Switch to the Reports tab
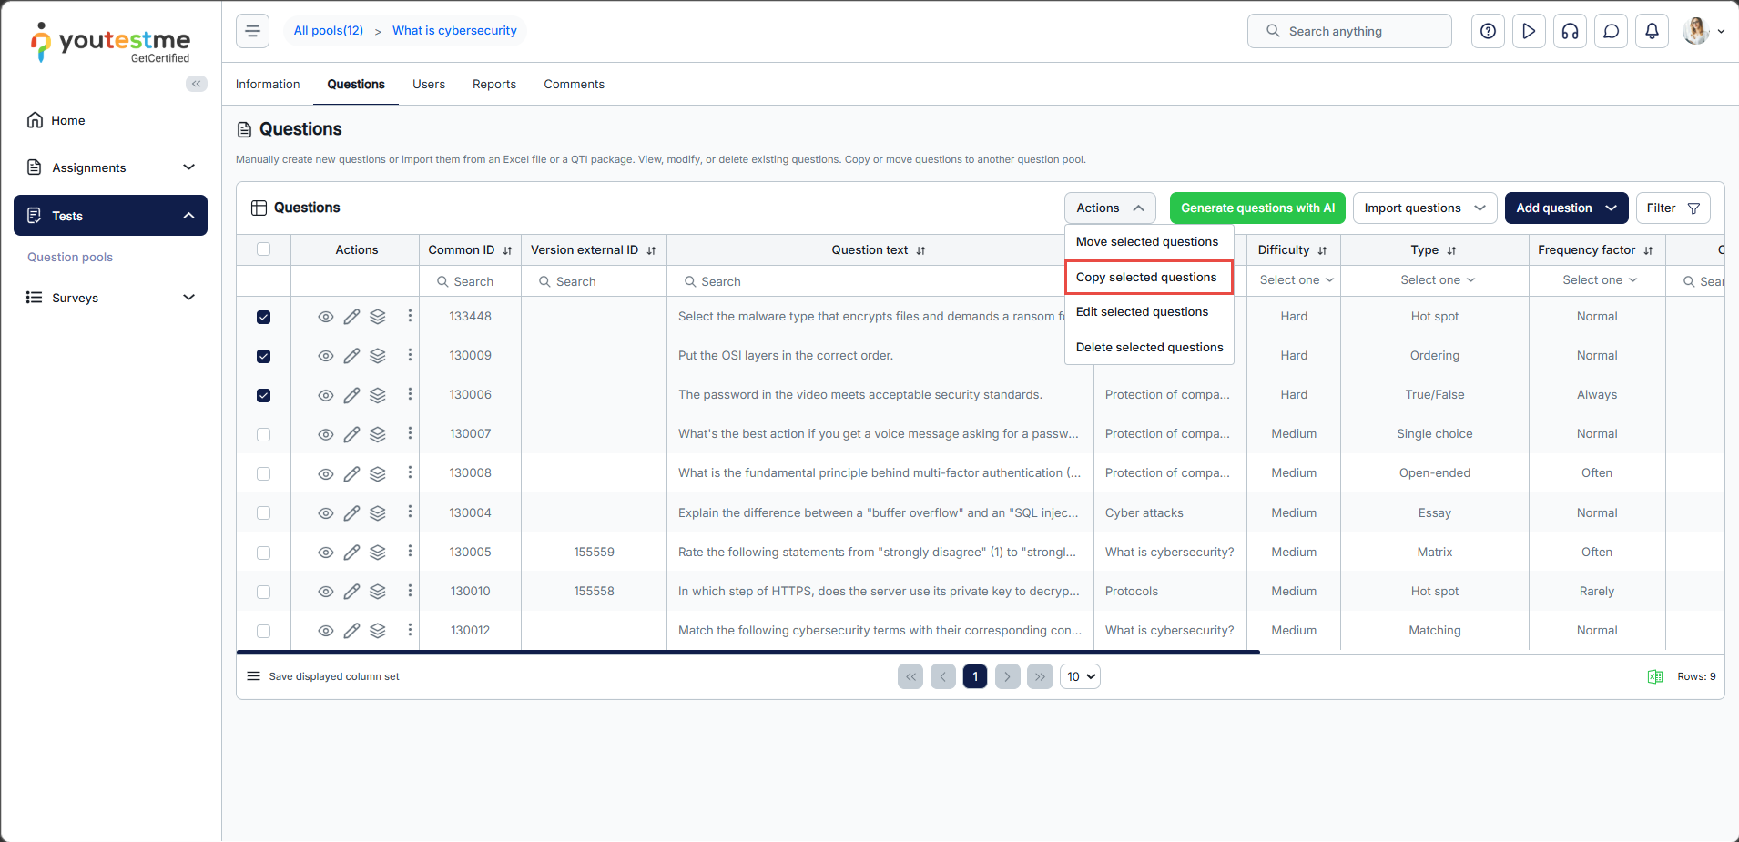Screen dimensions: 1739x842 click(x=493, y=84)
